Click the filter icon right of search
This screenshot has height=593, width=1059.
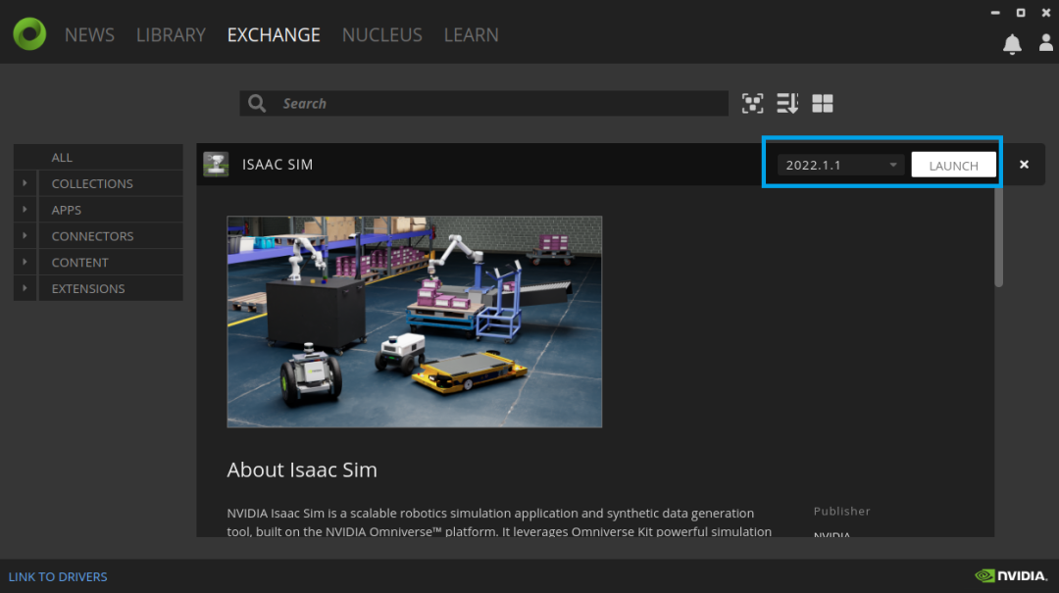pos(752,103)
